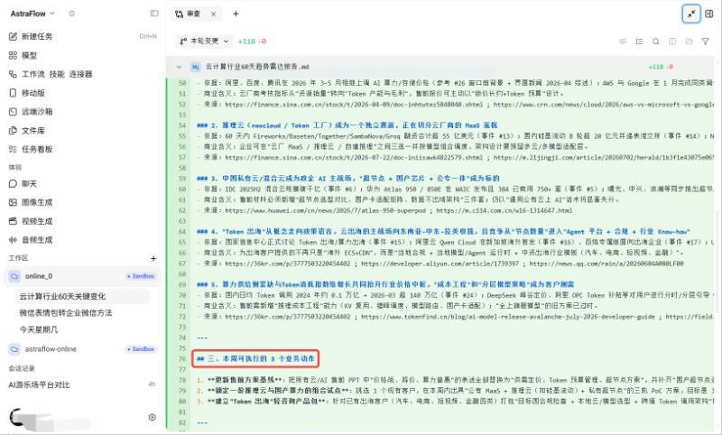Toggle the right side panel icon
This screenshot has width=722, height=435.
click(x=709, y=14)
